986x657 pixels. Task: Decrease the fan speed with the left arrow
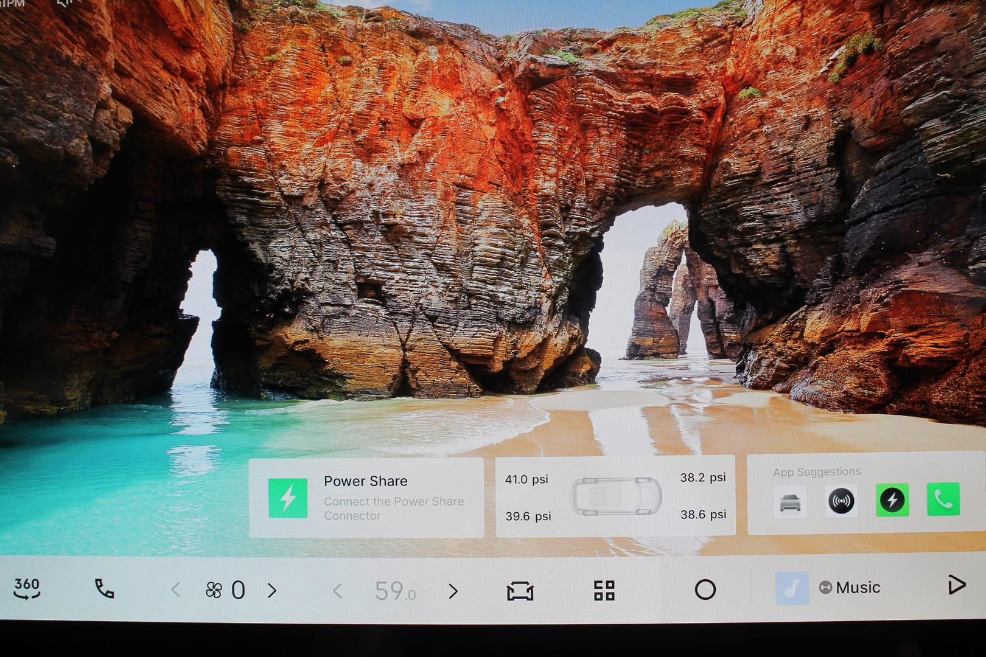tap(176, 589)
